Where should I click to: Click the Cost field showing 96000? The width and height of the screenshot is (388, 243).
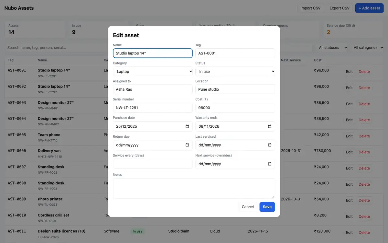(x=235, y=108)
